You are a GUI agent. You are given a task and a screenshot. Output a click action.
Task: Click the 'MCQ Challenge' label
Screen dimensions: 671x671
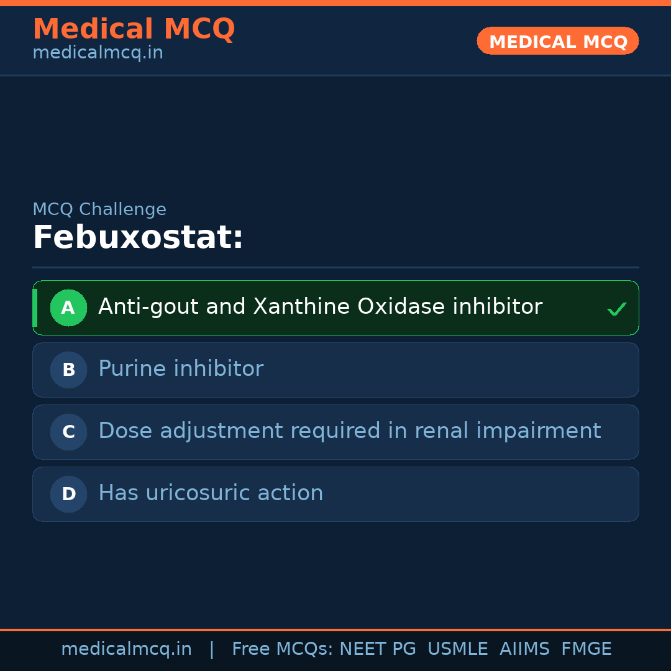point(99,209)
